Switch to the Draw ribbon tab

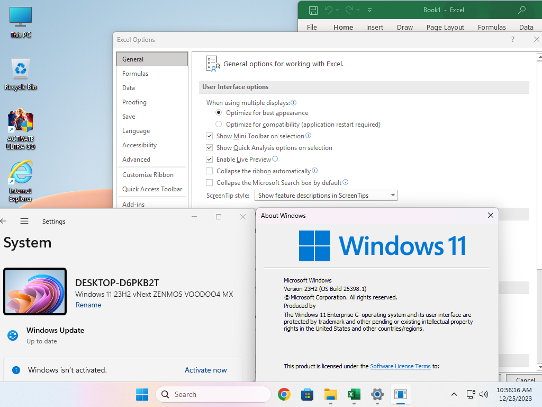405,27
